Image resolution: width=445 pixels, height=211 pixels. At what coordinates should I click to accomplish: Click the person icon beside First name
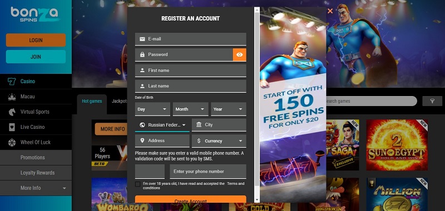[x=142, y=70]
